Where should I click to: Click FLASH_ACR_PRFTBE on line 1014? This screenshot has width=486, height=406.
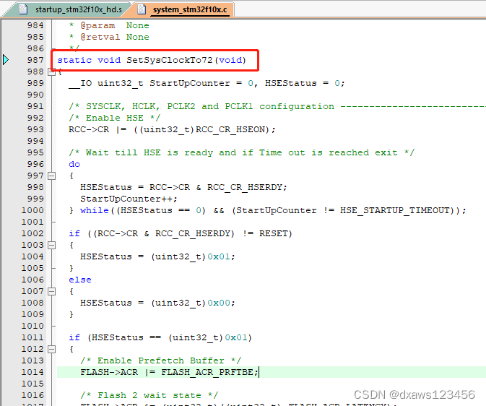coord(207,372)
